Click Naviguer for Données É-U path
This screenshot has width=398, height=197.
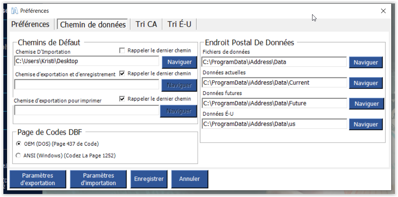[366, 125]
